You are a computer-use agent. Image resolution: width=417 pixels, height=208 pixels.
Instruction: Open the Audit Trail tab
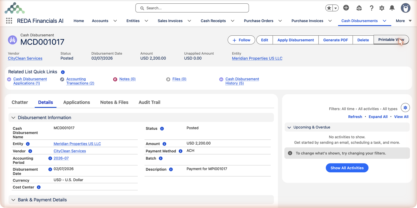click(149, 102)
